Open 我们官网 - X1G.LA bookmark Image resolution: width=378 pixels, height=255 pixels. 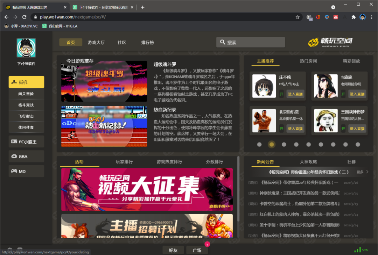click(x=60, y=26)
